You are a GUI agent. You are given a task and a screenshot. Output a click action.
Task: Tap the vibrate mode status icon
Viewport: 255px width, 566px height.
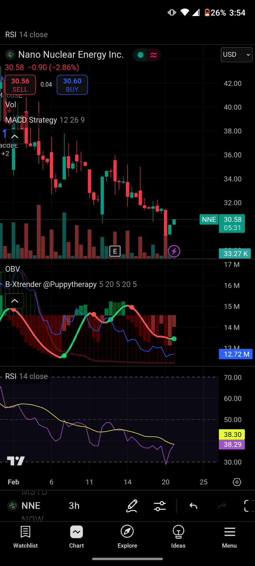[x=172, y=12]
